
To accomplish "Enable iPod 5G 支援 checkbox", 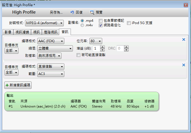I will point(129,23).
